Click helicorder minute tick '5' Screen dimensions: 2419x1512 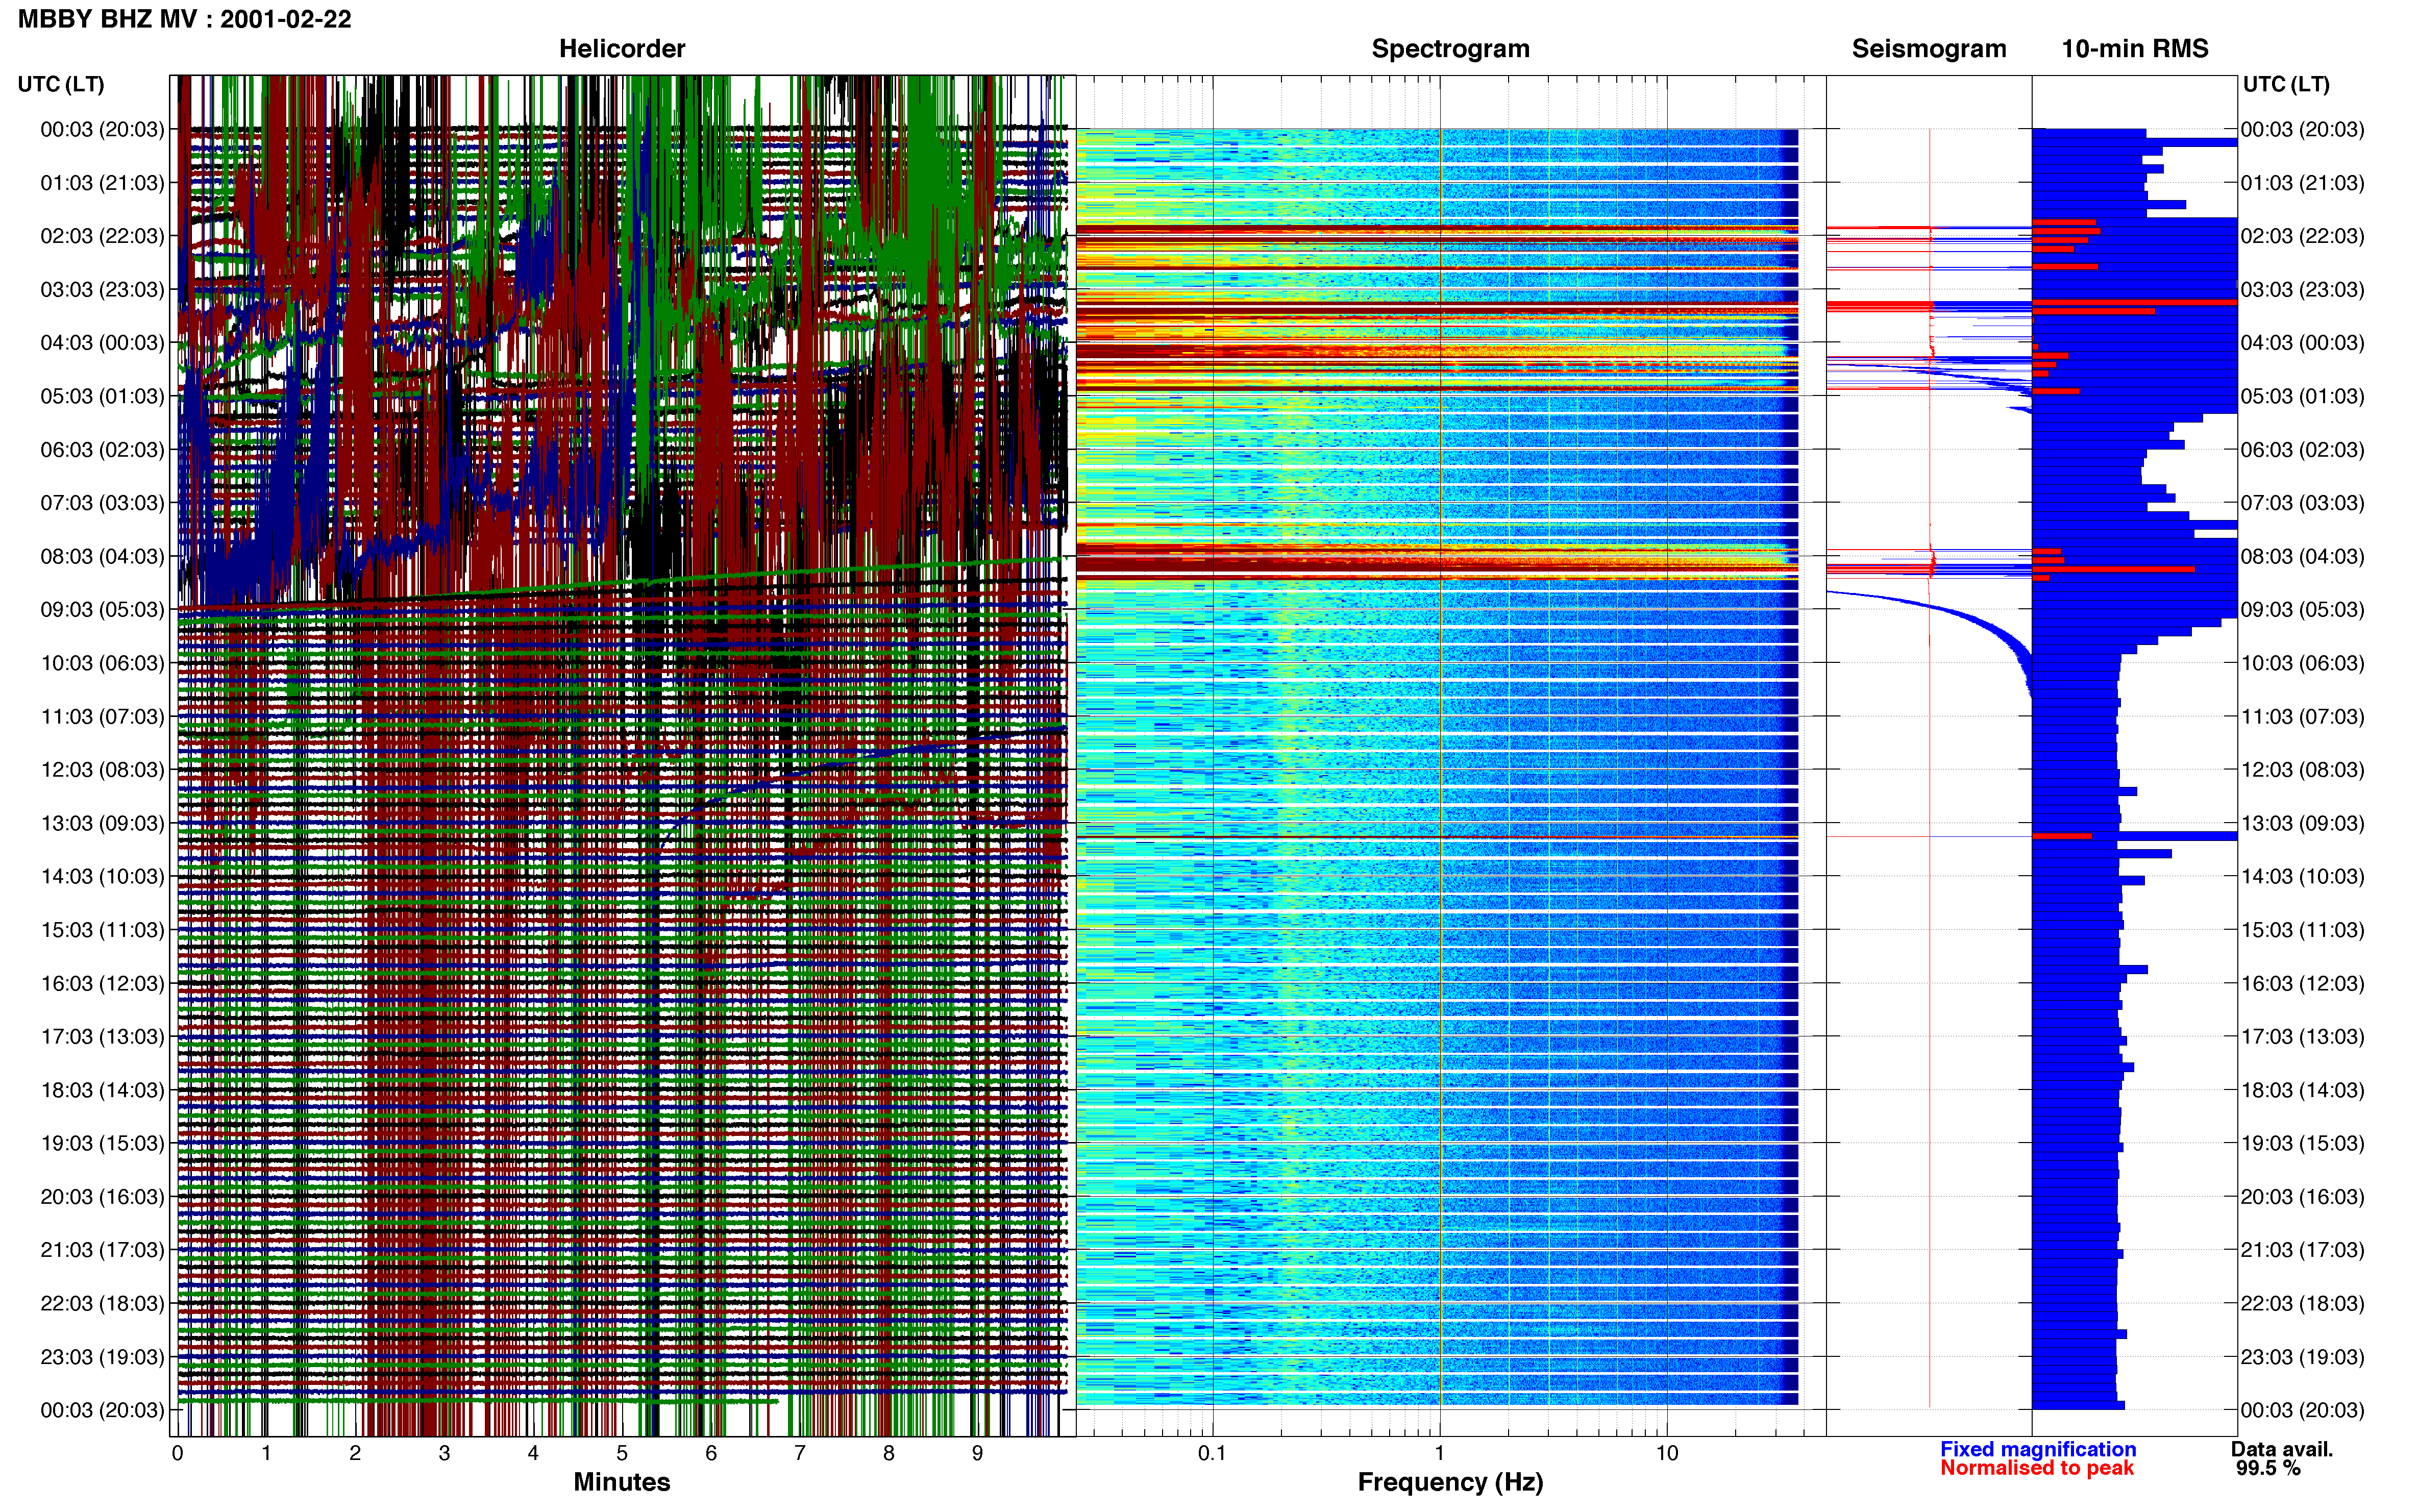point(622,1454)
